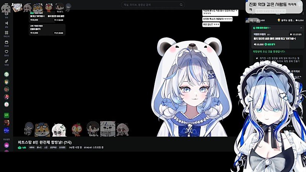Open the purple round avatar under schedule section
The image size is (306, 172).
(x=7, y=145)
